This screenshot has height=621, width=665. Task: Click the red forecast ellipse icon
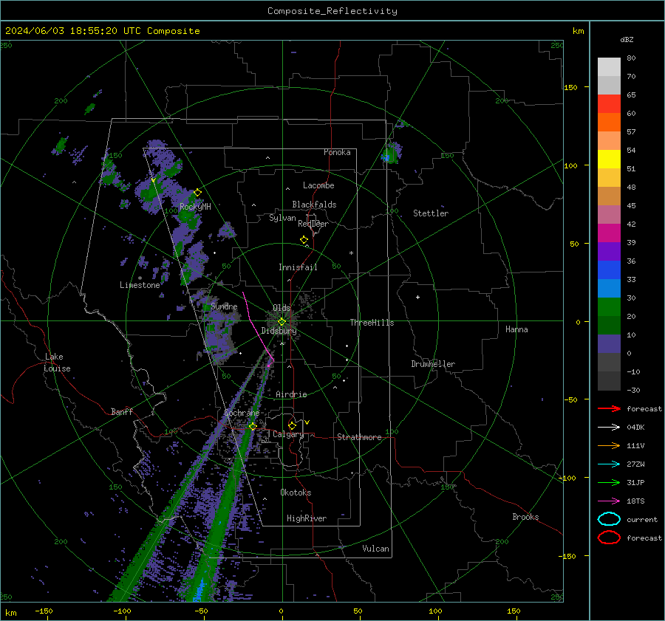tap(609, 538)
